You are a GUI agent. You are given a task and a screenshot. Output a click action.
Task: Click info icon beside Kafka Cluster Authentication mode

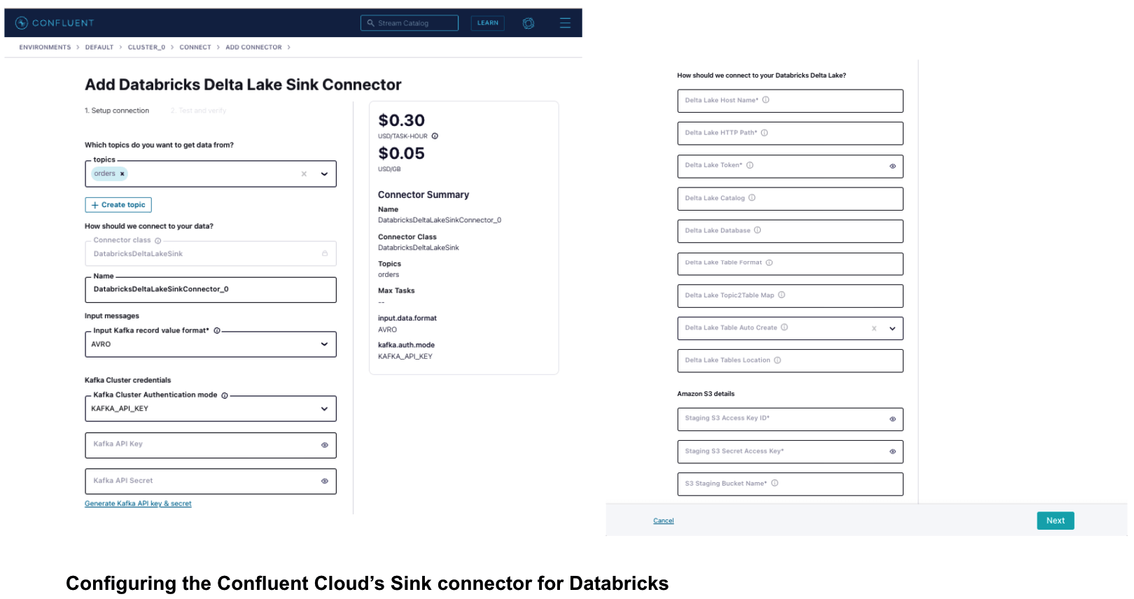[x=225, y=395]
